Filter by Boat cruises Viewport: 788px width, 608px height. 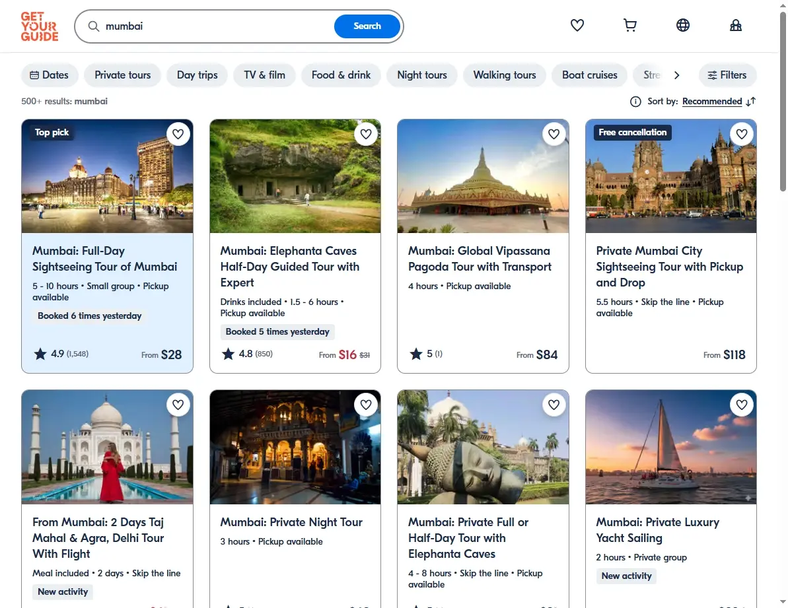coord(589,75)
